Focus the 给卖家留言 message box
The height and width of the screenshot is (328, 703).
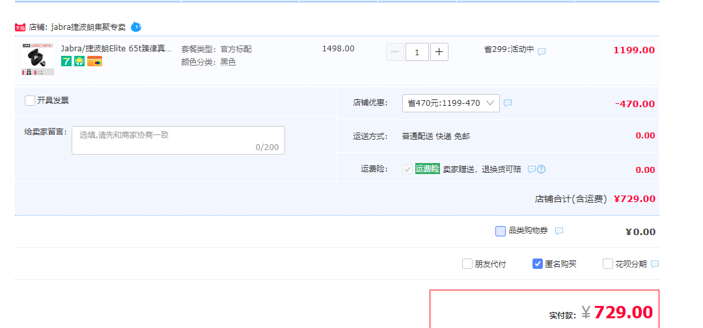tap(178, 140)
